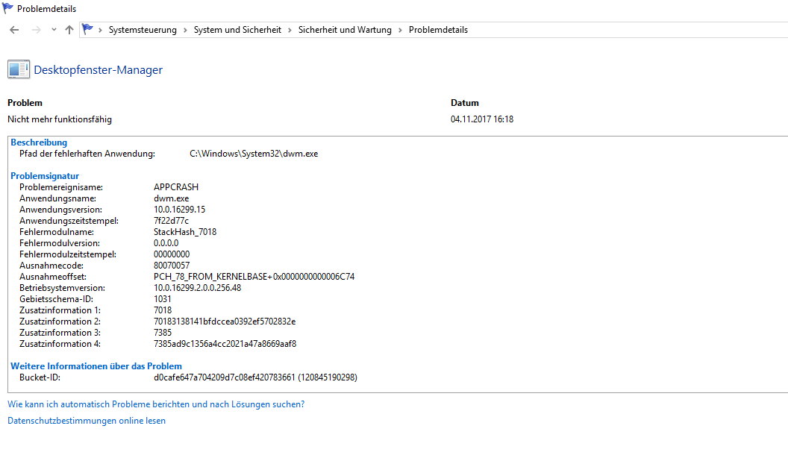Click the date 04.11.2017 16:18

click(x=482, y=119)
